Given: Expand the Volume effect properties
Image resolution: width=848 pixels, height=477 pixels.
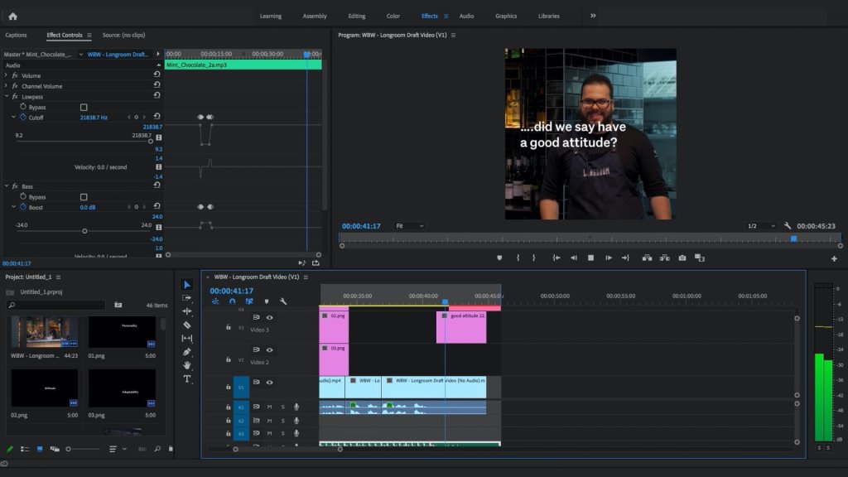Looking at the screenshot, I should (x=6, y=75).
